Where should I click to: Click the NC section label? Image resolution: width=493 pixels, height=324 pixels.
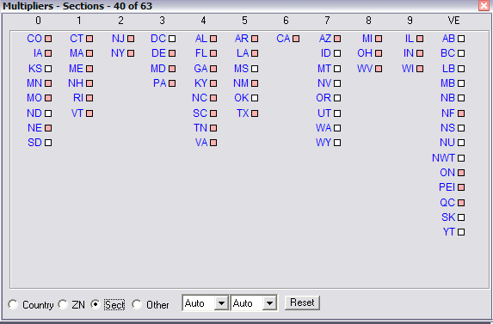(x=200, y=98)
